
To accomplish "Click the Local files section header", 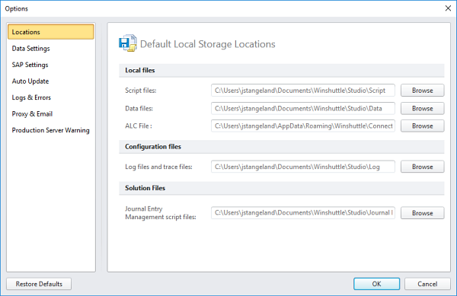I will pyautogui.click(x=282, y=70).
